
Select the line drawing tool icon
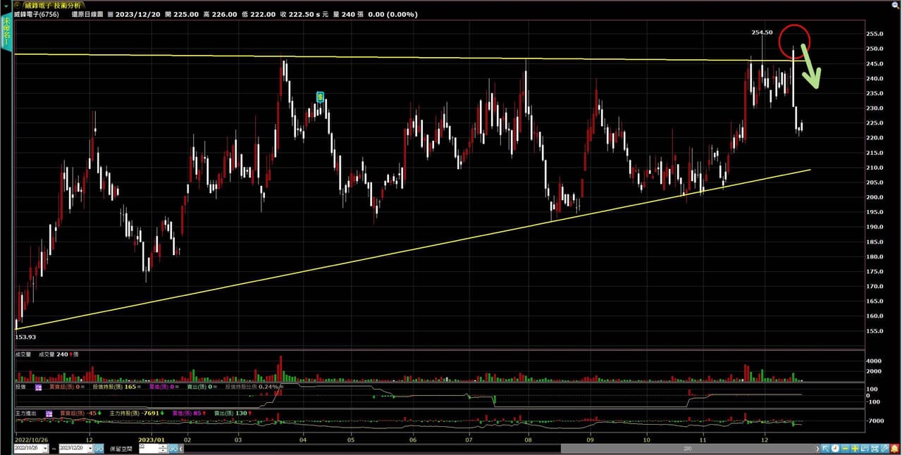(884, 449)
